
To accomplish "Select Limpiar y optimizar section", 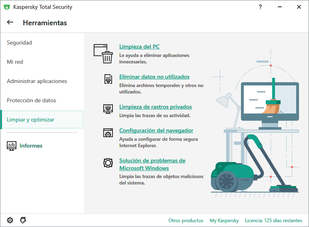I will [42, 120].
